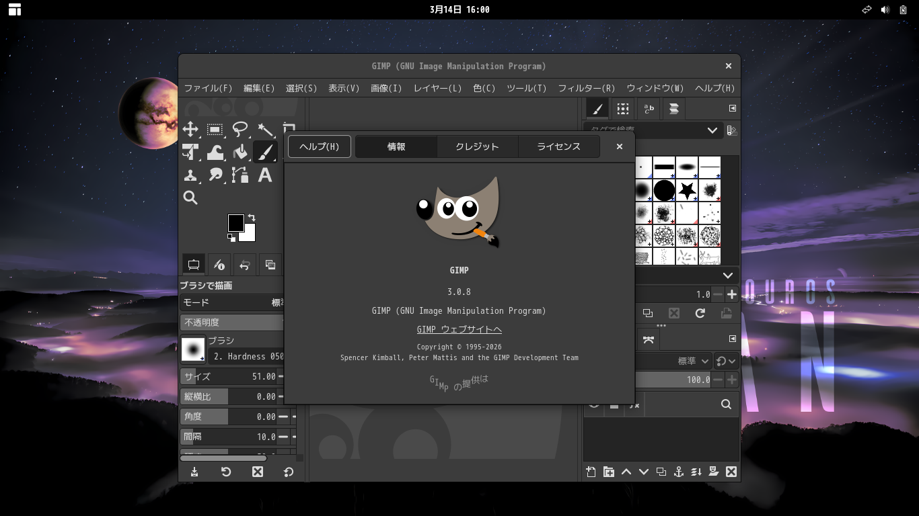Open the brush tag filter dropdown

pos(712,130)
